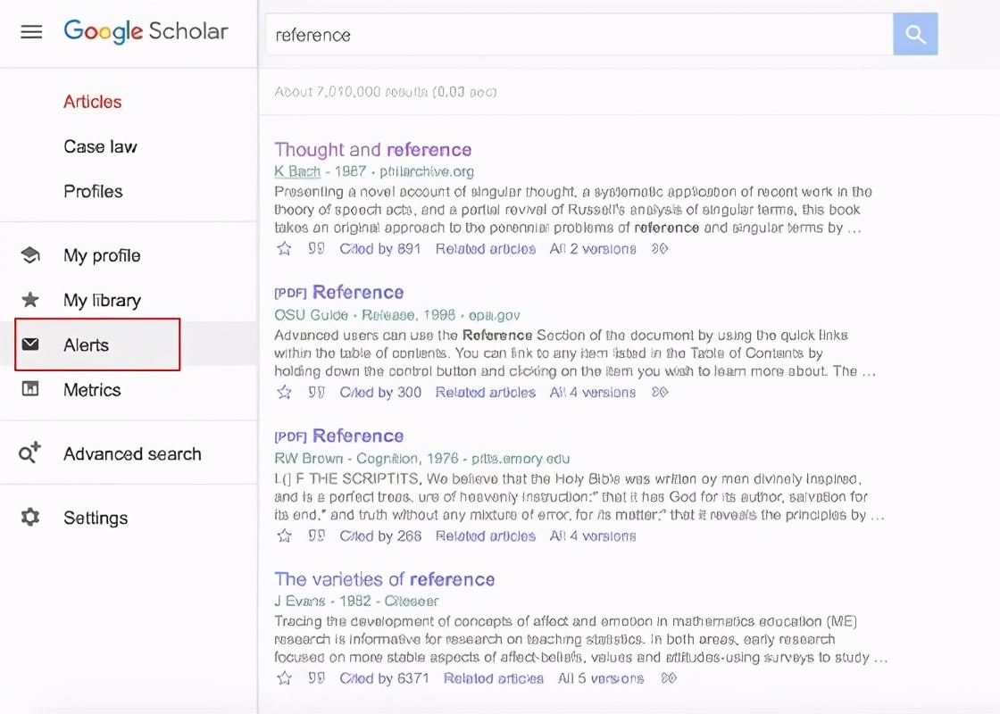Star 'The varieties of reference' result

[x=284, y=678]
